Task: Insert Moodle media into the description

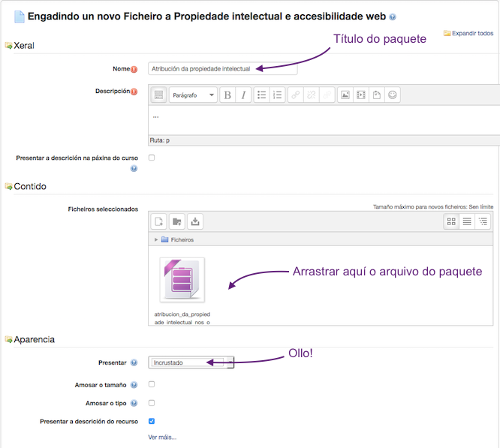Action: pos(361,95)
